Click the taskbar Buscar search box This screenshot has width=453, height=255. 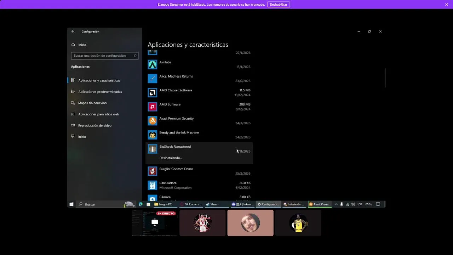pos(106,204)
